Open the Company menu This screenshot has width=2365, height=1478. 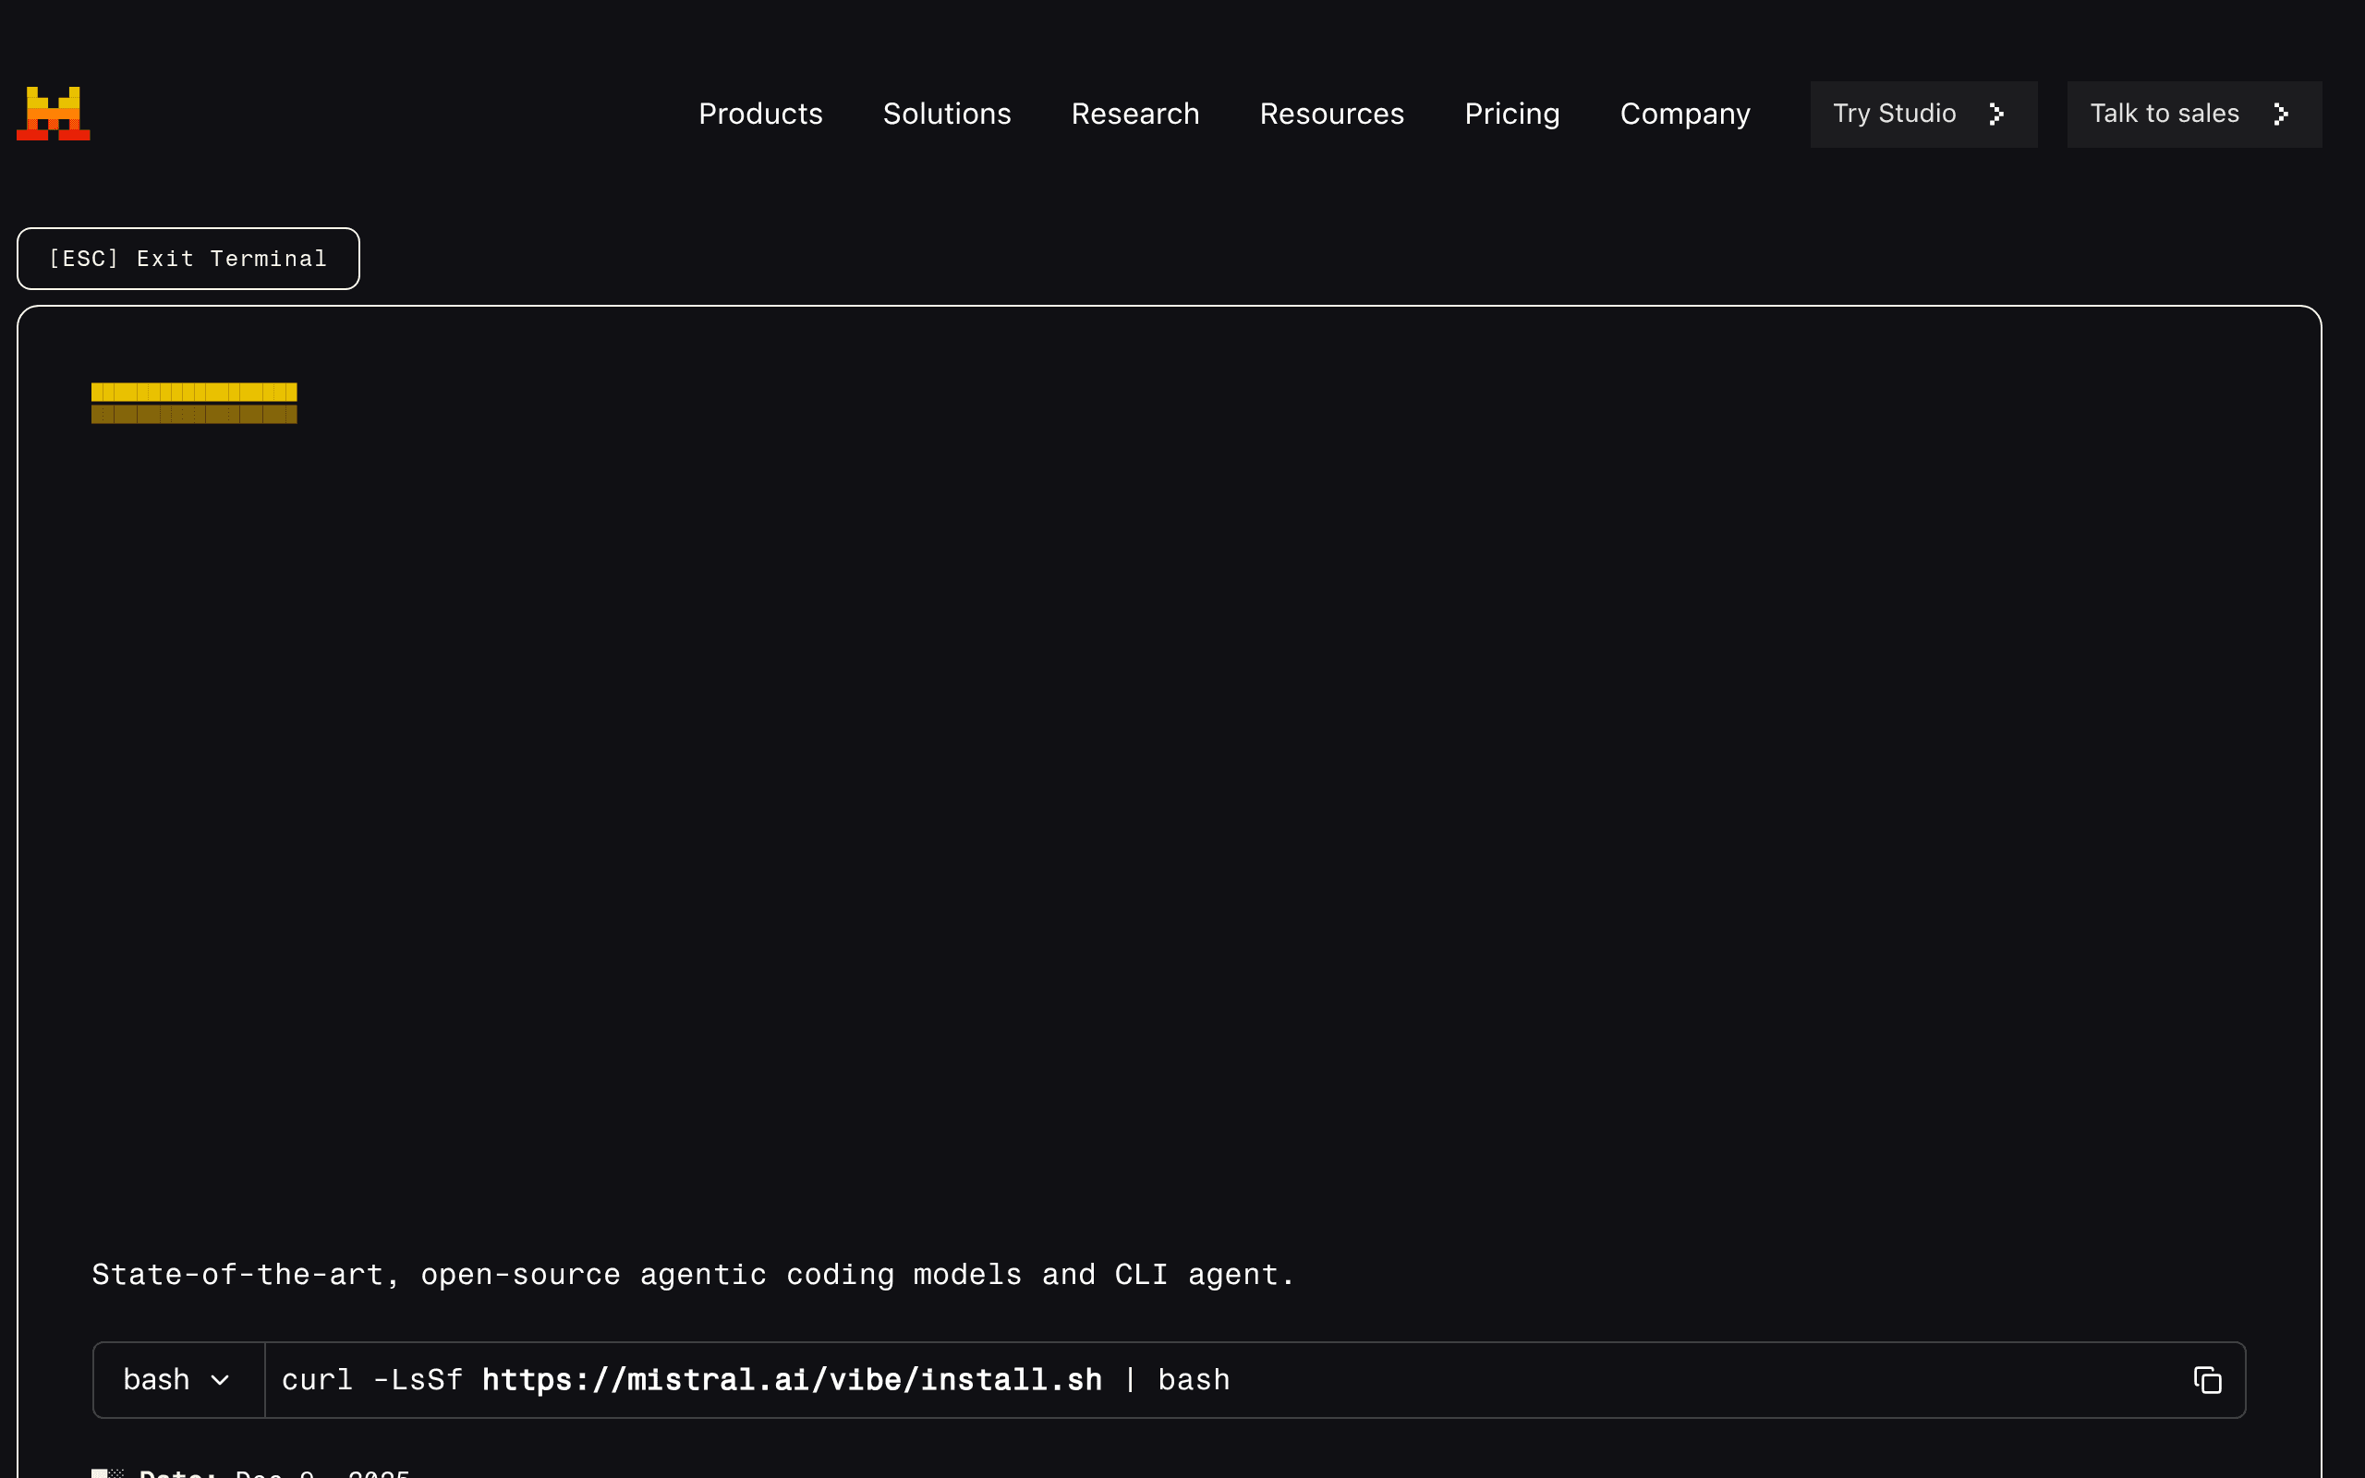(1685, 114)
